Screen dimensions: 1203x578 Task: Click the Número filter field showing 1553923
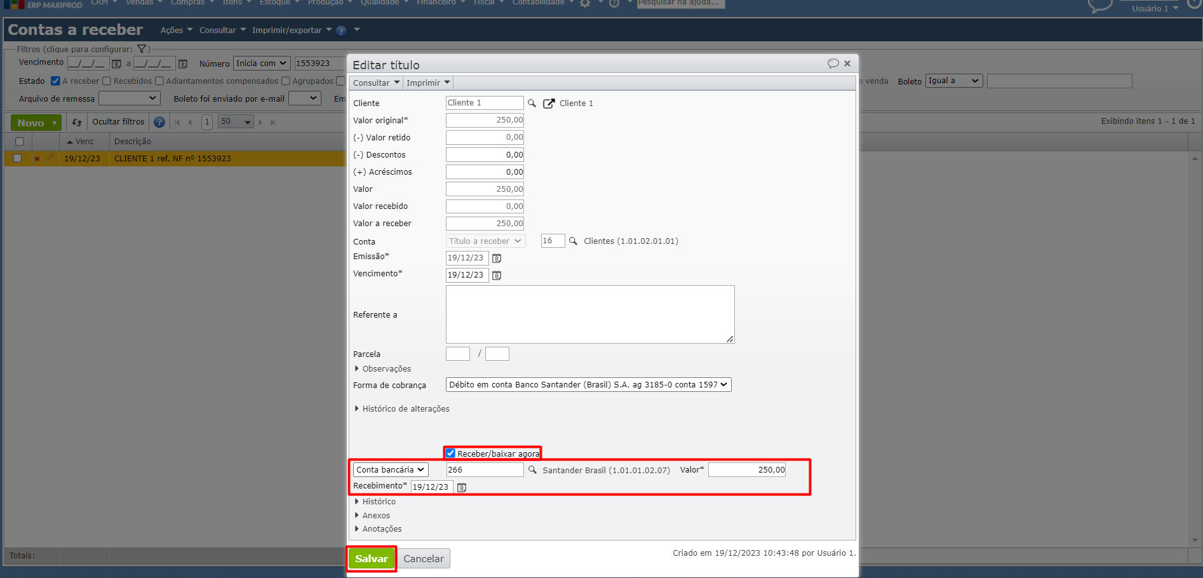pyautogui.click(x=319, y=64)
